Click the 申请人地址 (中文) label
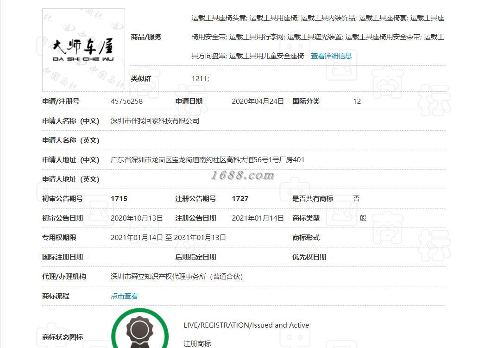The width and height of the screenshot is (485, 348). click(x=71, y=160)
